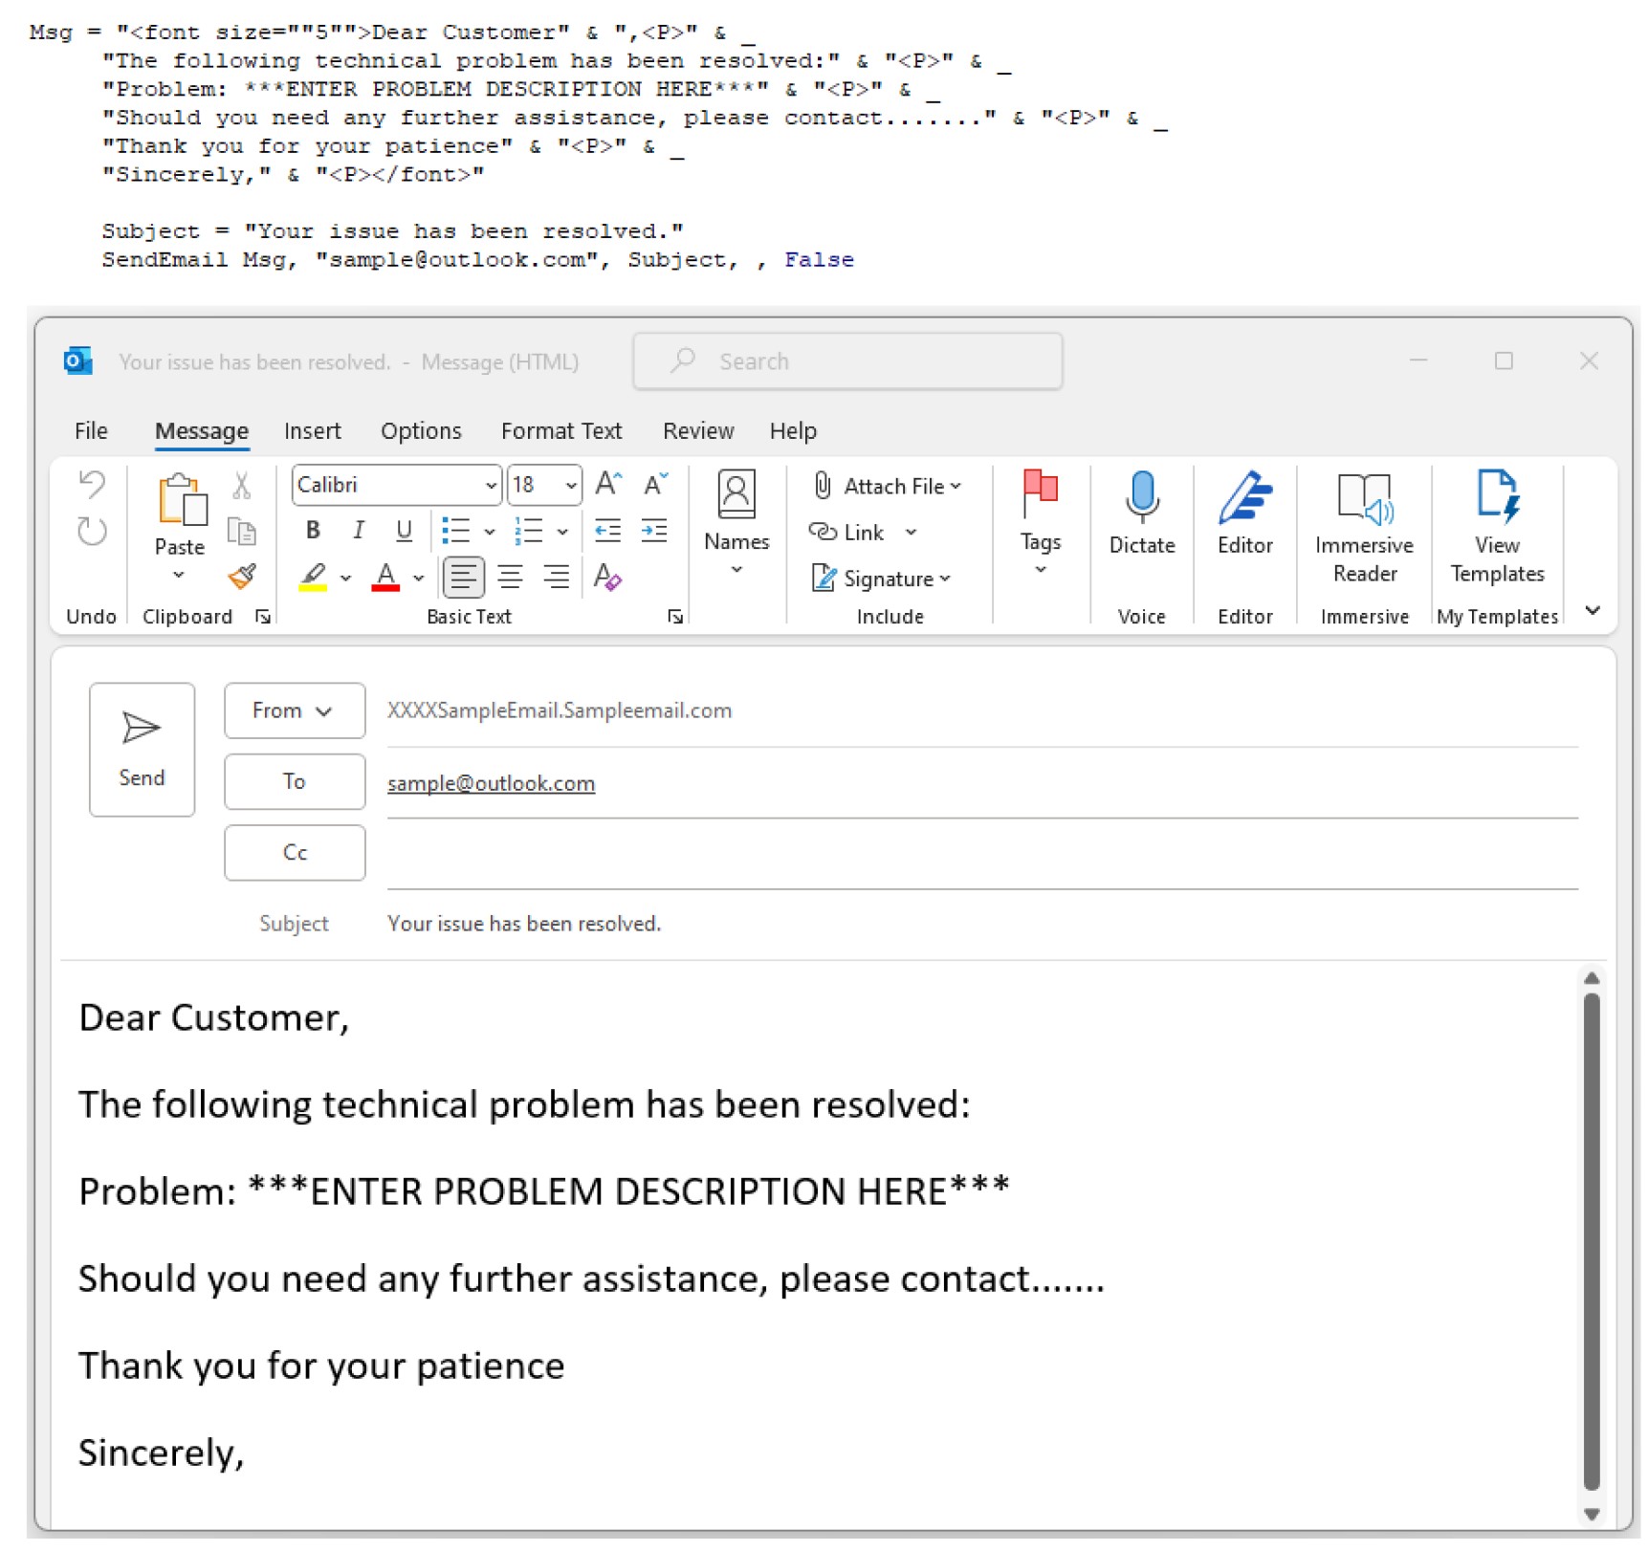Open the From account dropdown

295,710
